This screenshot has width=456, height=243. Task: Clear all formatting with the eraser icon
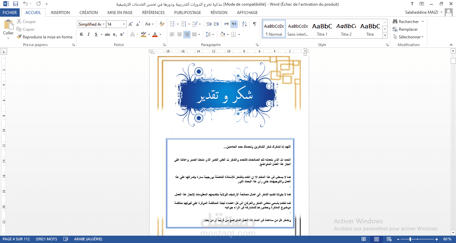tap(162, 24)
